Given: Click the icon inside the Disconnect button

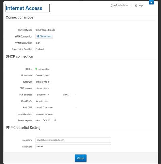Looking at the screenshot, I should pyautogui.click(x=38, y=36).
